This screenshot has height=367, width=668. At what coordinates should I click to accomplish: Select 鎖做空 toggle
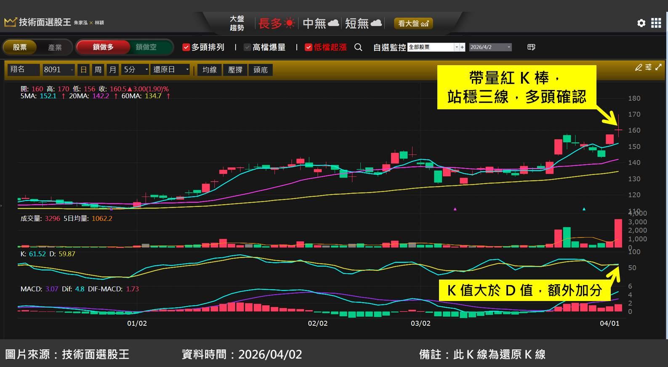146,47
